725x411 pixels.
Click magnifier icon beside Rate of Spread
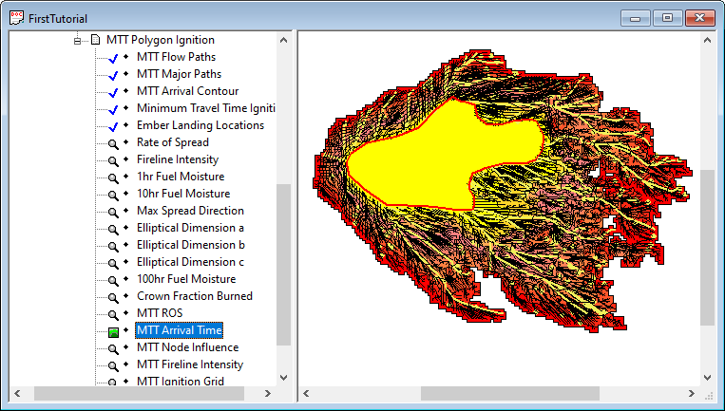pos(113,143)
